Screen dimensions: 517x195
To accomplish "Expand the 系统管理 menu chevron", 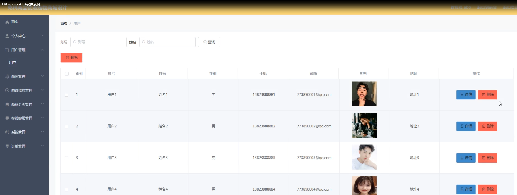I will [42, 132].
